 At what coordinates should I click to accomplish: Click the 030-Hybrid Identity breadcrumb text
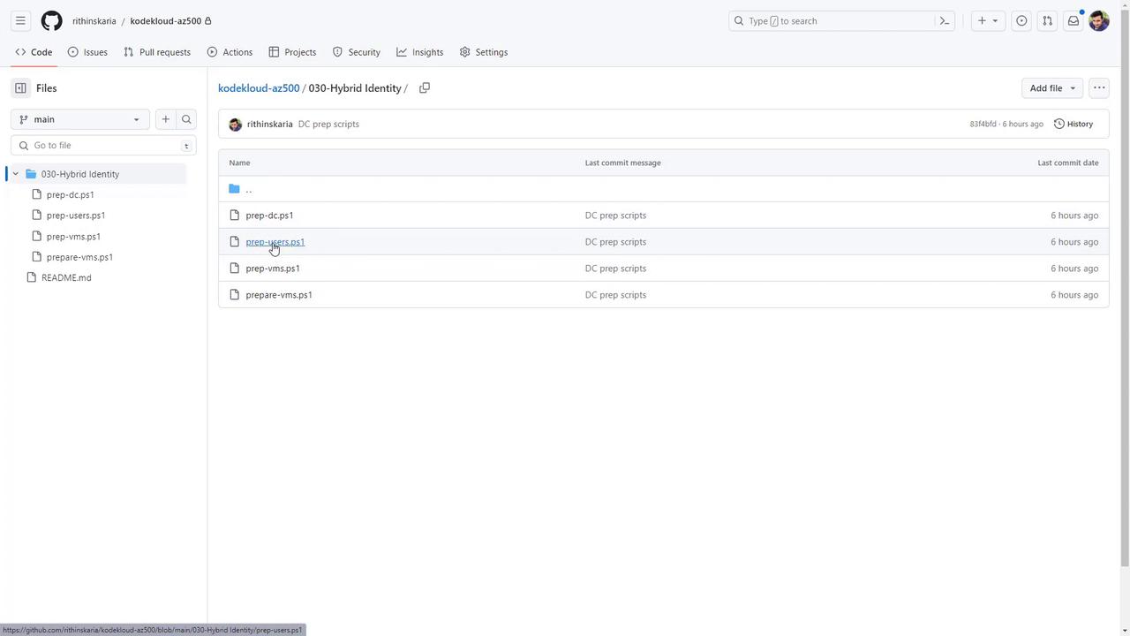[x=355, y=88]
